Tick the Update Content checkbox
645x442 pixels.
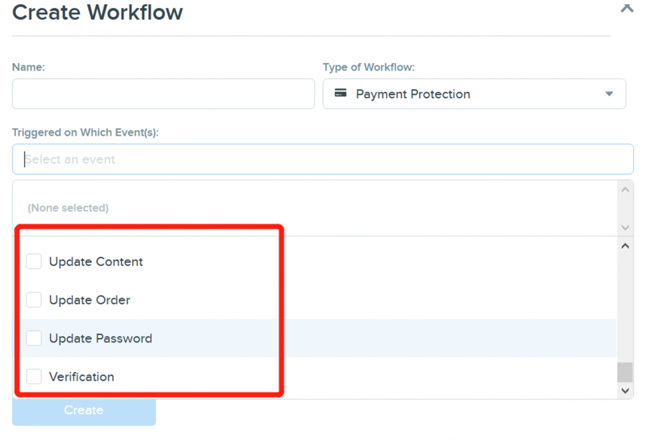[34, 262]
